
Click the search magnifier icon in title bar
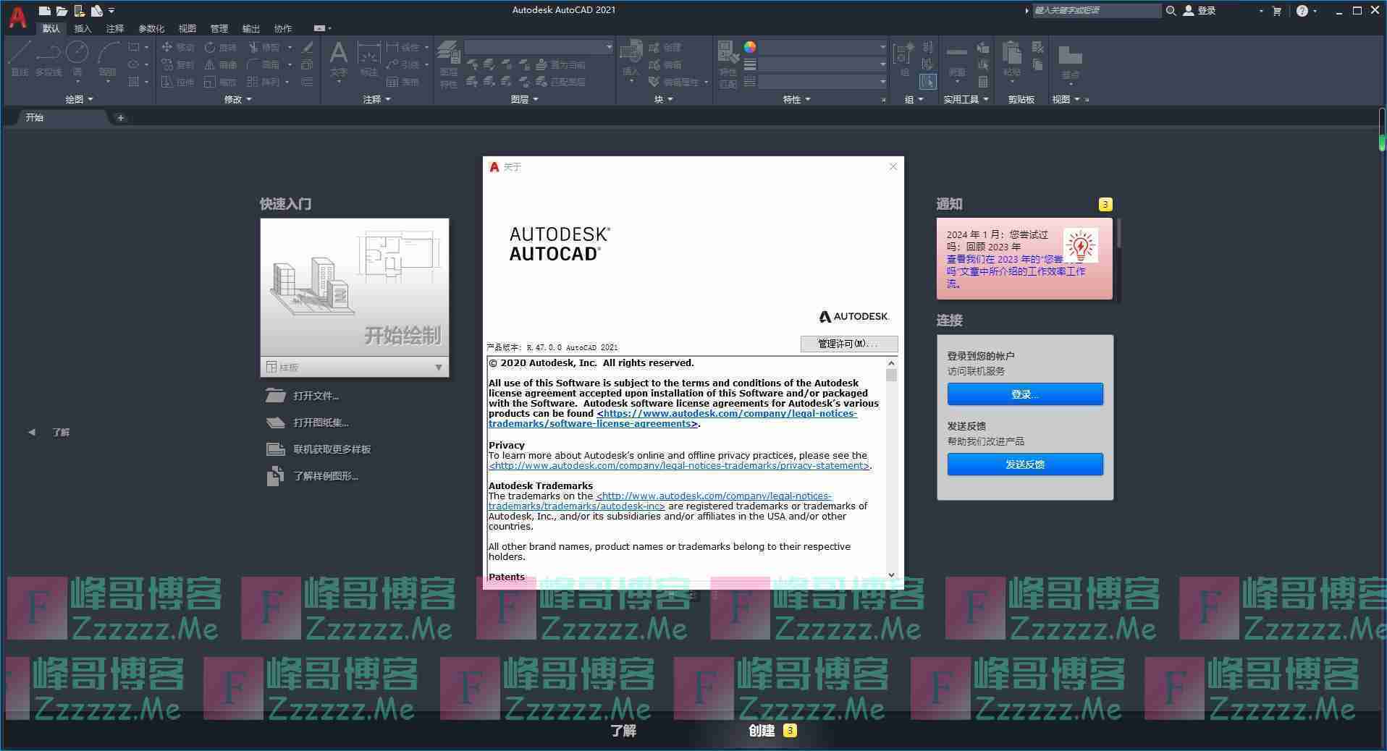tap(1171, 11)
